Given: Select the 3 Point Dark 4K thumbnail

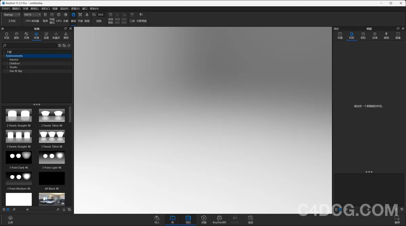Looking at the screenshot, I should [19, 157].
